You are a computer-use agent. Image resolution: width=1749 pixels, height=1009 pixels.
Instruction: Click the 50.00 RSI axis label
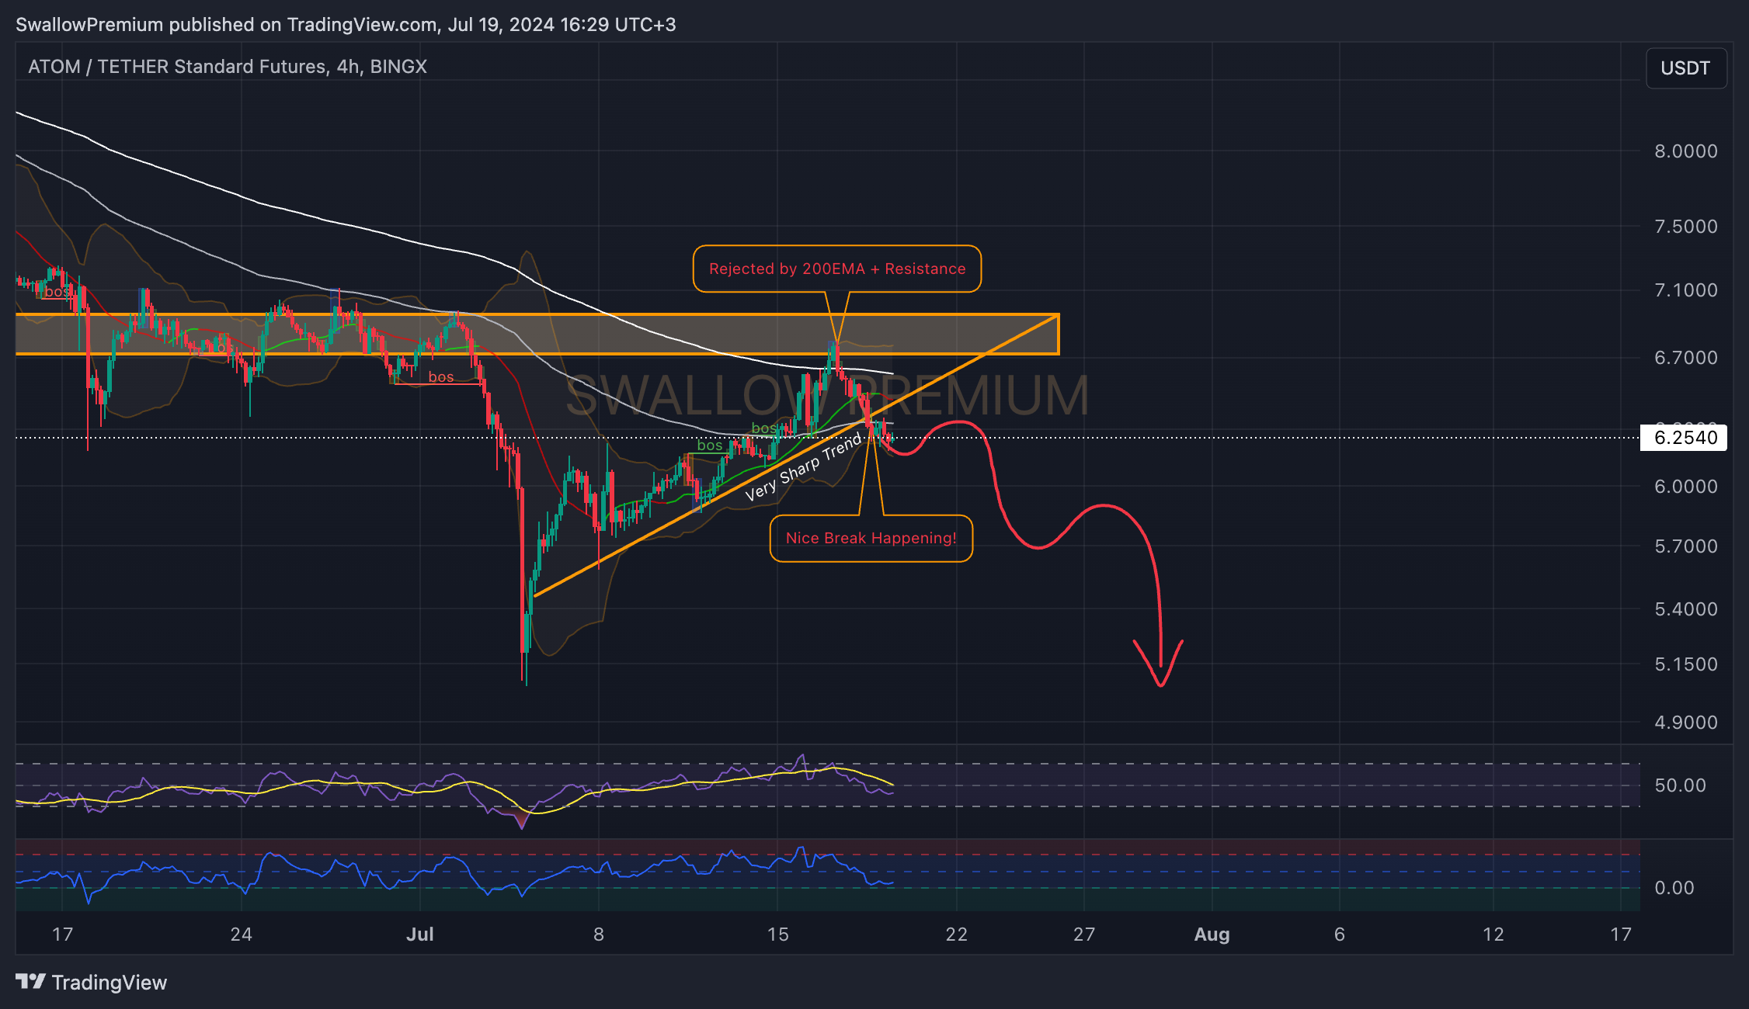1680,785
